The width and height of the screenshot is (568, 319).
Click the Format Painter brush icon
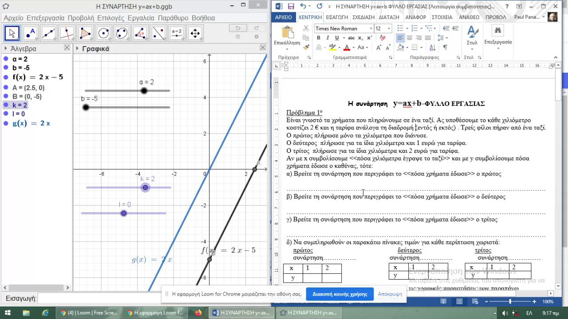(306, 47)
